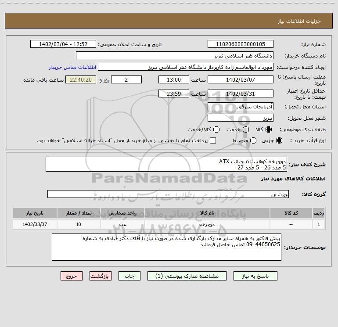This screenshot has height=327, width=338.
Task: Click the announcement date-time 1402/03/04 field
Action: click(x=63, y=44)
